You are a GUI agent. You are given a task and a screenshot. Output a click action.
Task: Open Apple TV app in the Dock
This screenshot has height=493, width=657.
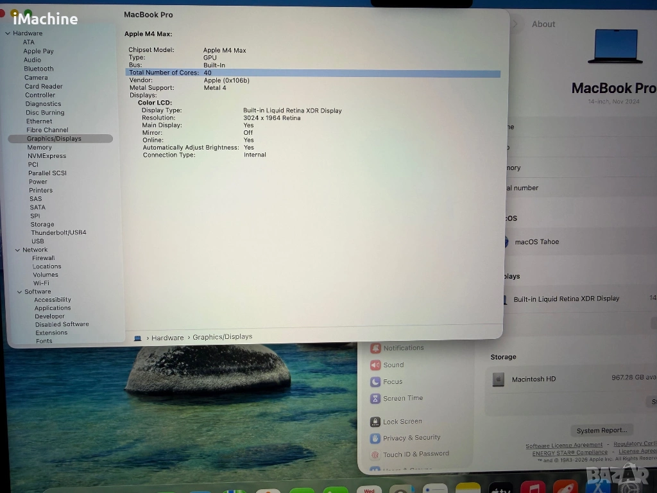(x=500, y=489)
